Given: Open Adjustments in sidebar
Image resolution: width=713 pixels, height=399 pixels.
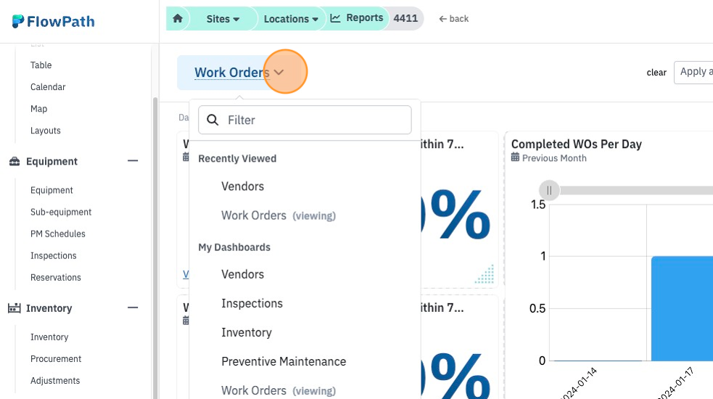Looking at the screenshot, I should coord(55,381).
